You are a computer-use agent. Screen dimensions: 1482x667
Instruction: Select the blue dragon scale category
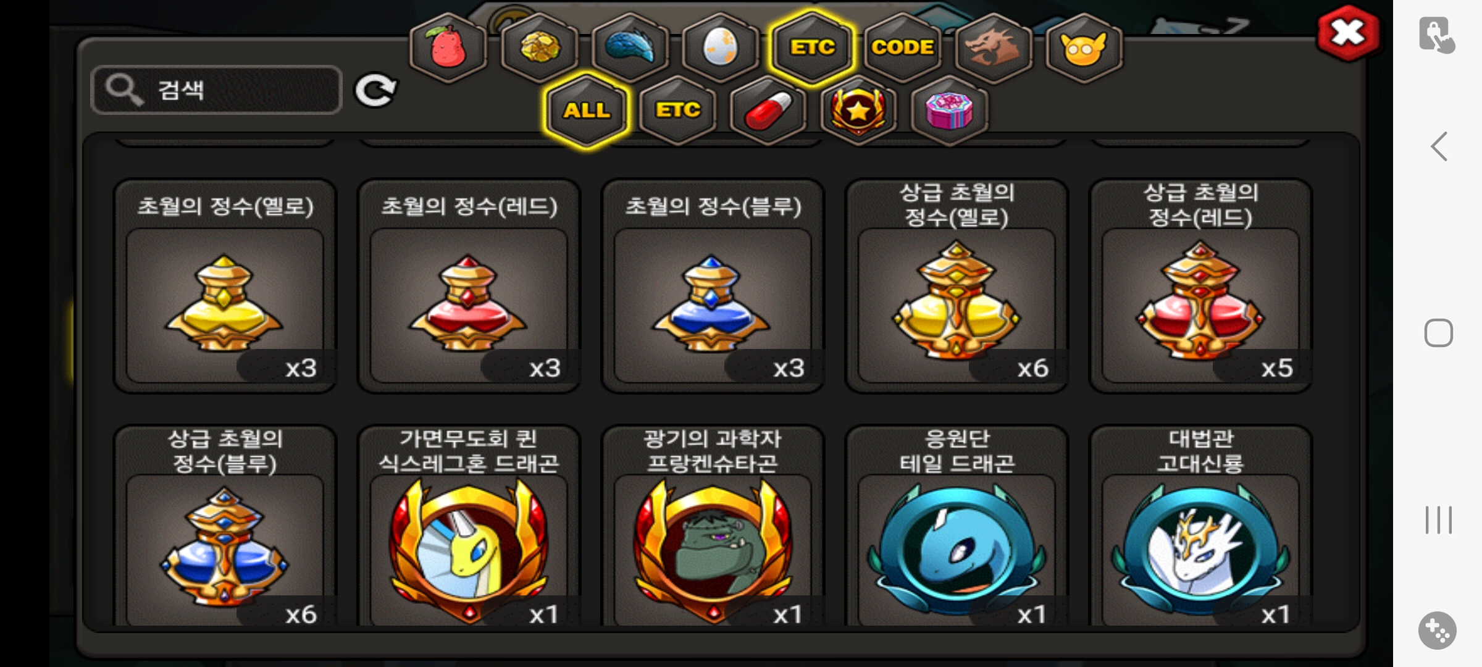[630, 48]
